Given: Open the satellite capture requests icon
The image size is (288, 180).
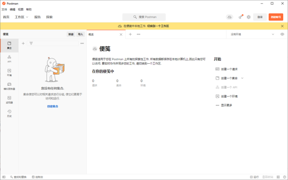Looking at the screenshot, I should [x=240, y=17].
